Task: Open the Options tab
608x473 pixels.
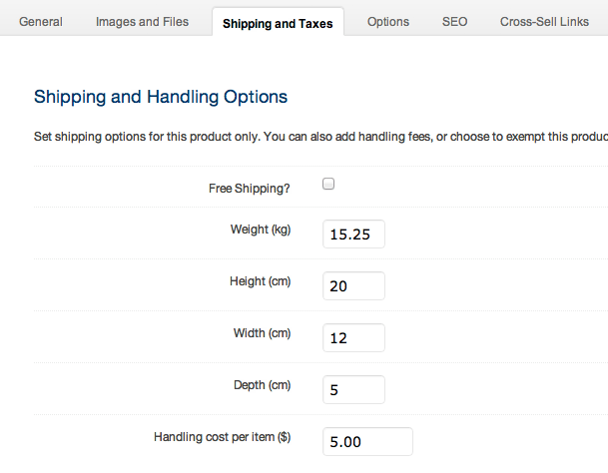Action: click(388, 22)
